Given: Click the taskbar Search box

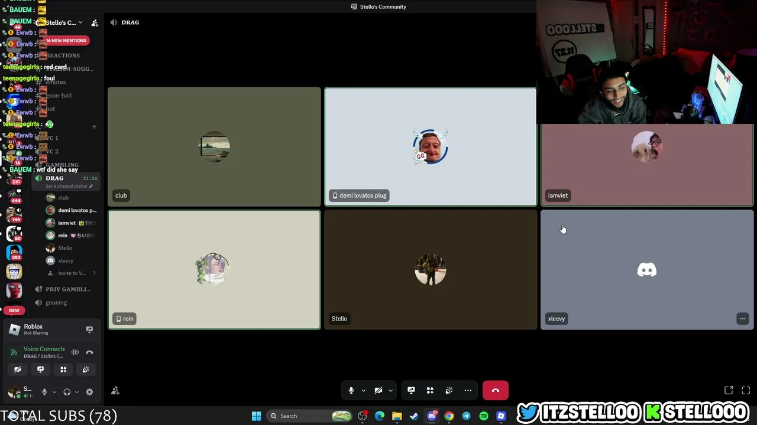Looking at the screenshot, I should pyautogui.click(x=310, y=416).
